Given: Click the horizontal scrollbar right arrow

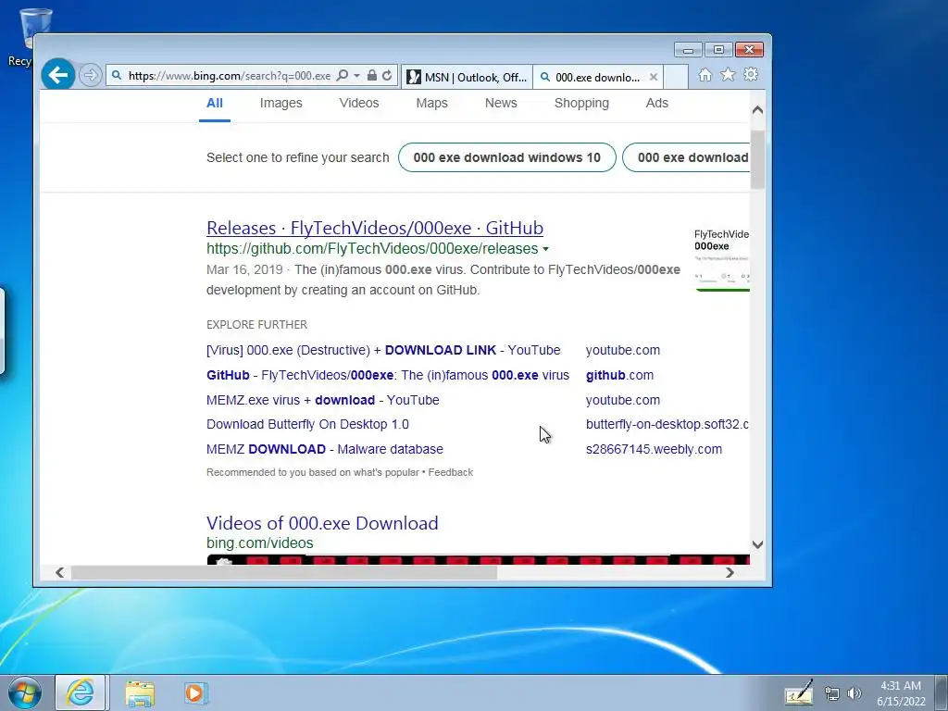Looking at the screenshot, I should click(x=730, y=572).
